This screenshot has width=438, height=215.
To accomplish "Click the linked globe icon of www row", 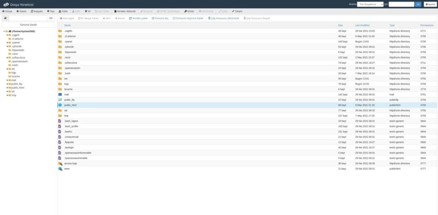I will pos(60,169).
